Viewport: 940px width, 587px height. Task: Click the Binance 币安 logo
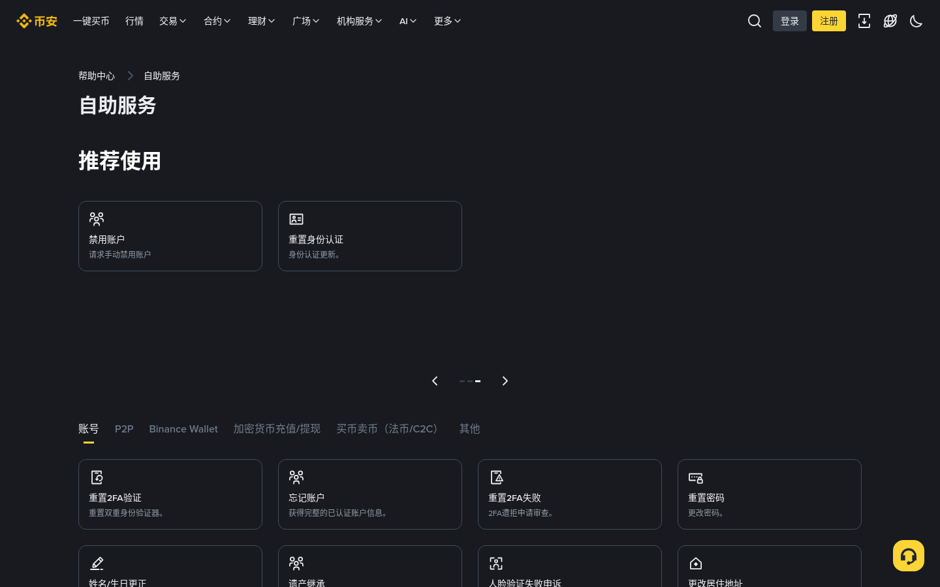[x=37, y=21]
